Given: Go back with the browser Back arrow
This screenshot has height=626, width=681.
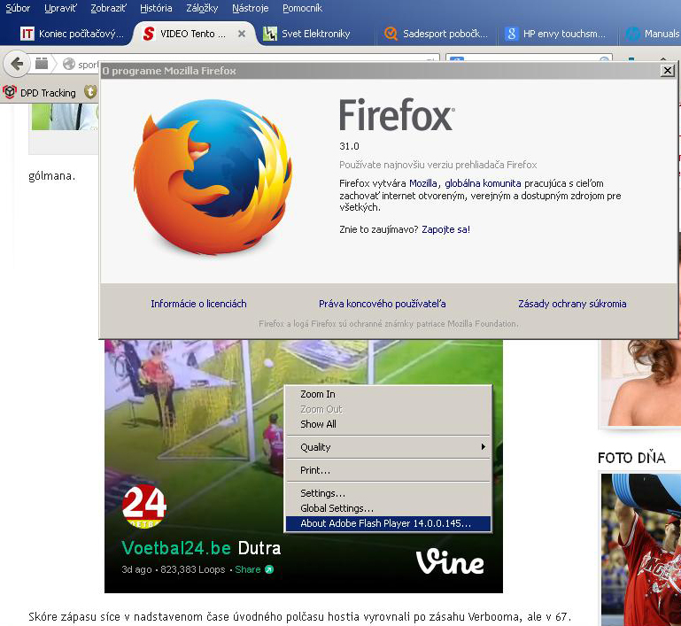Looking at the screenshot, I should (17, 64).
